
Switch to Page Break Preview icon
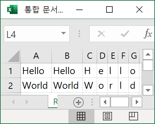point(134,116)
